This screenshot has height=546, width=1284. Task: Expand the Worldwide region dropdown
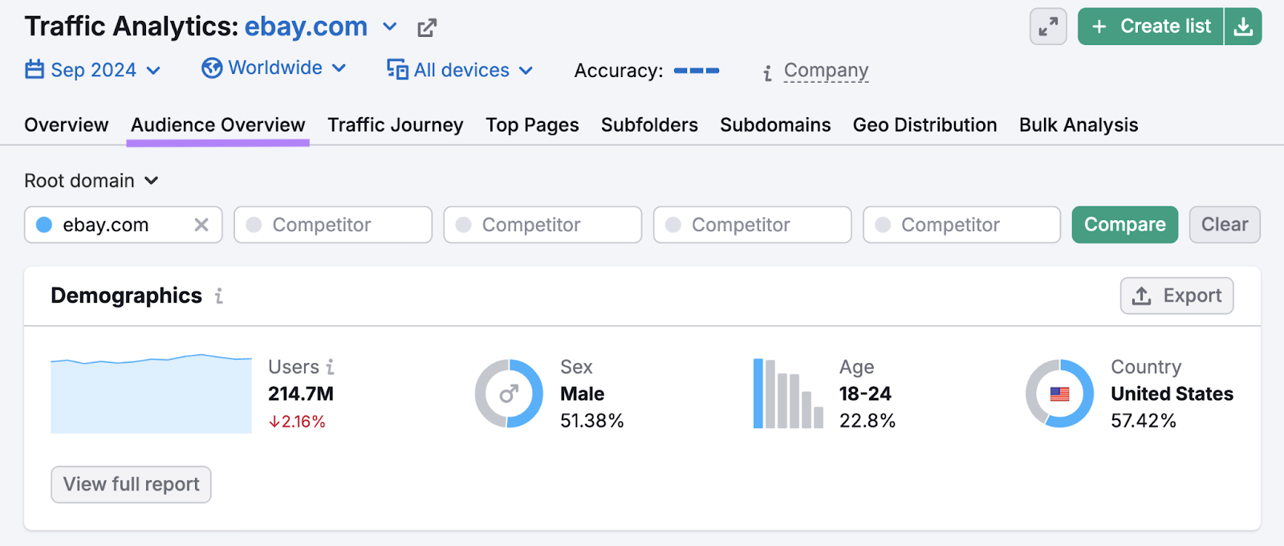point(274,68)
